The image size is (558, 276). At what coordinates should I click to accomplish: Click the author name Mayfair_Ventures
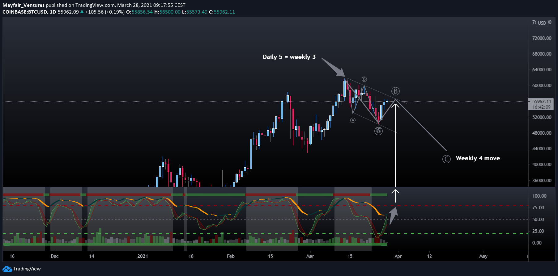[x=23, y=5]
